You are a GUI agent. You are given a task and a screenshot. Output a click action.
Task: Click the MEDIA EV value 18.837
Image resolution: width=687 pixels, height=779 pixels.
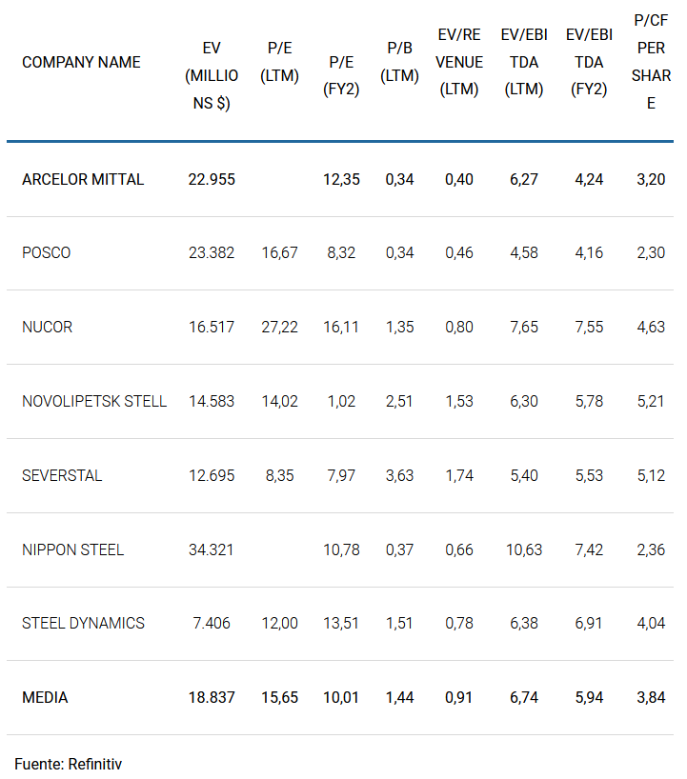[x=212, y=697]
